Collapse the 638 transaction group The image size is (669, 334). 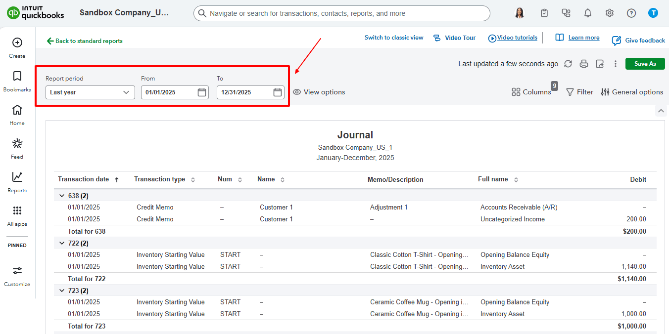click(62, 196)
